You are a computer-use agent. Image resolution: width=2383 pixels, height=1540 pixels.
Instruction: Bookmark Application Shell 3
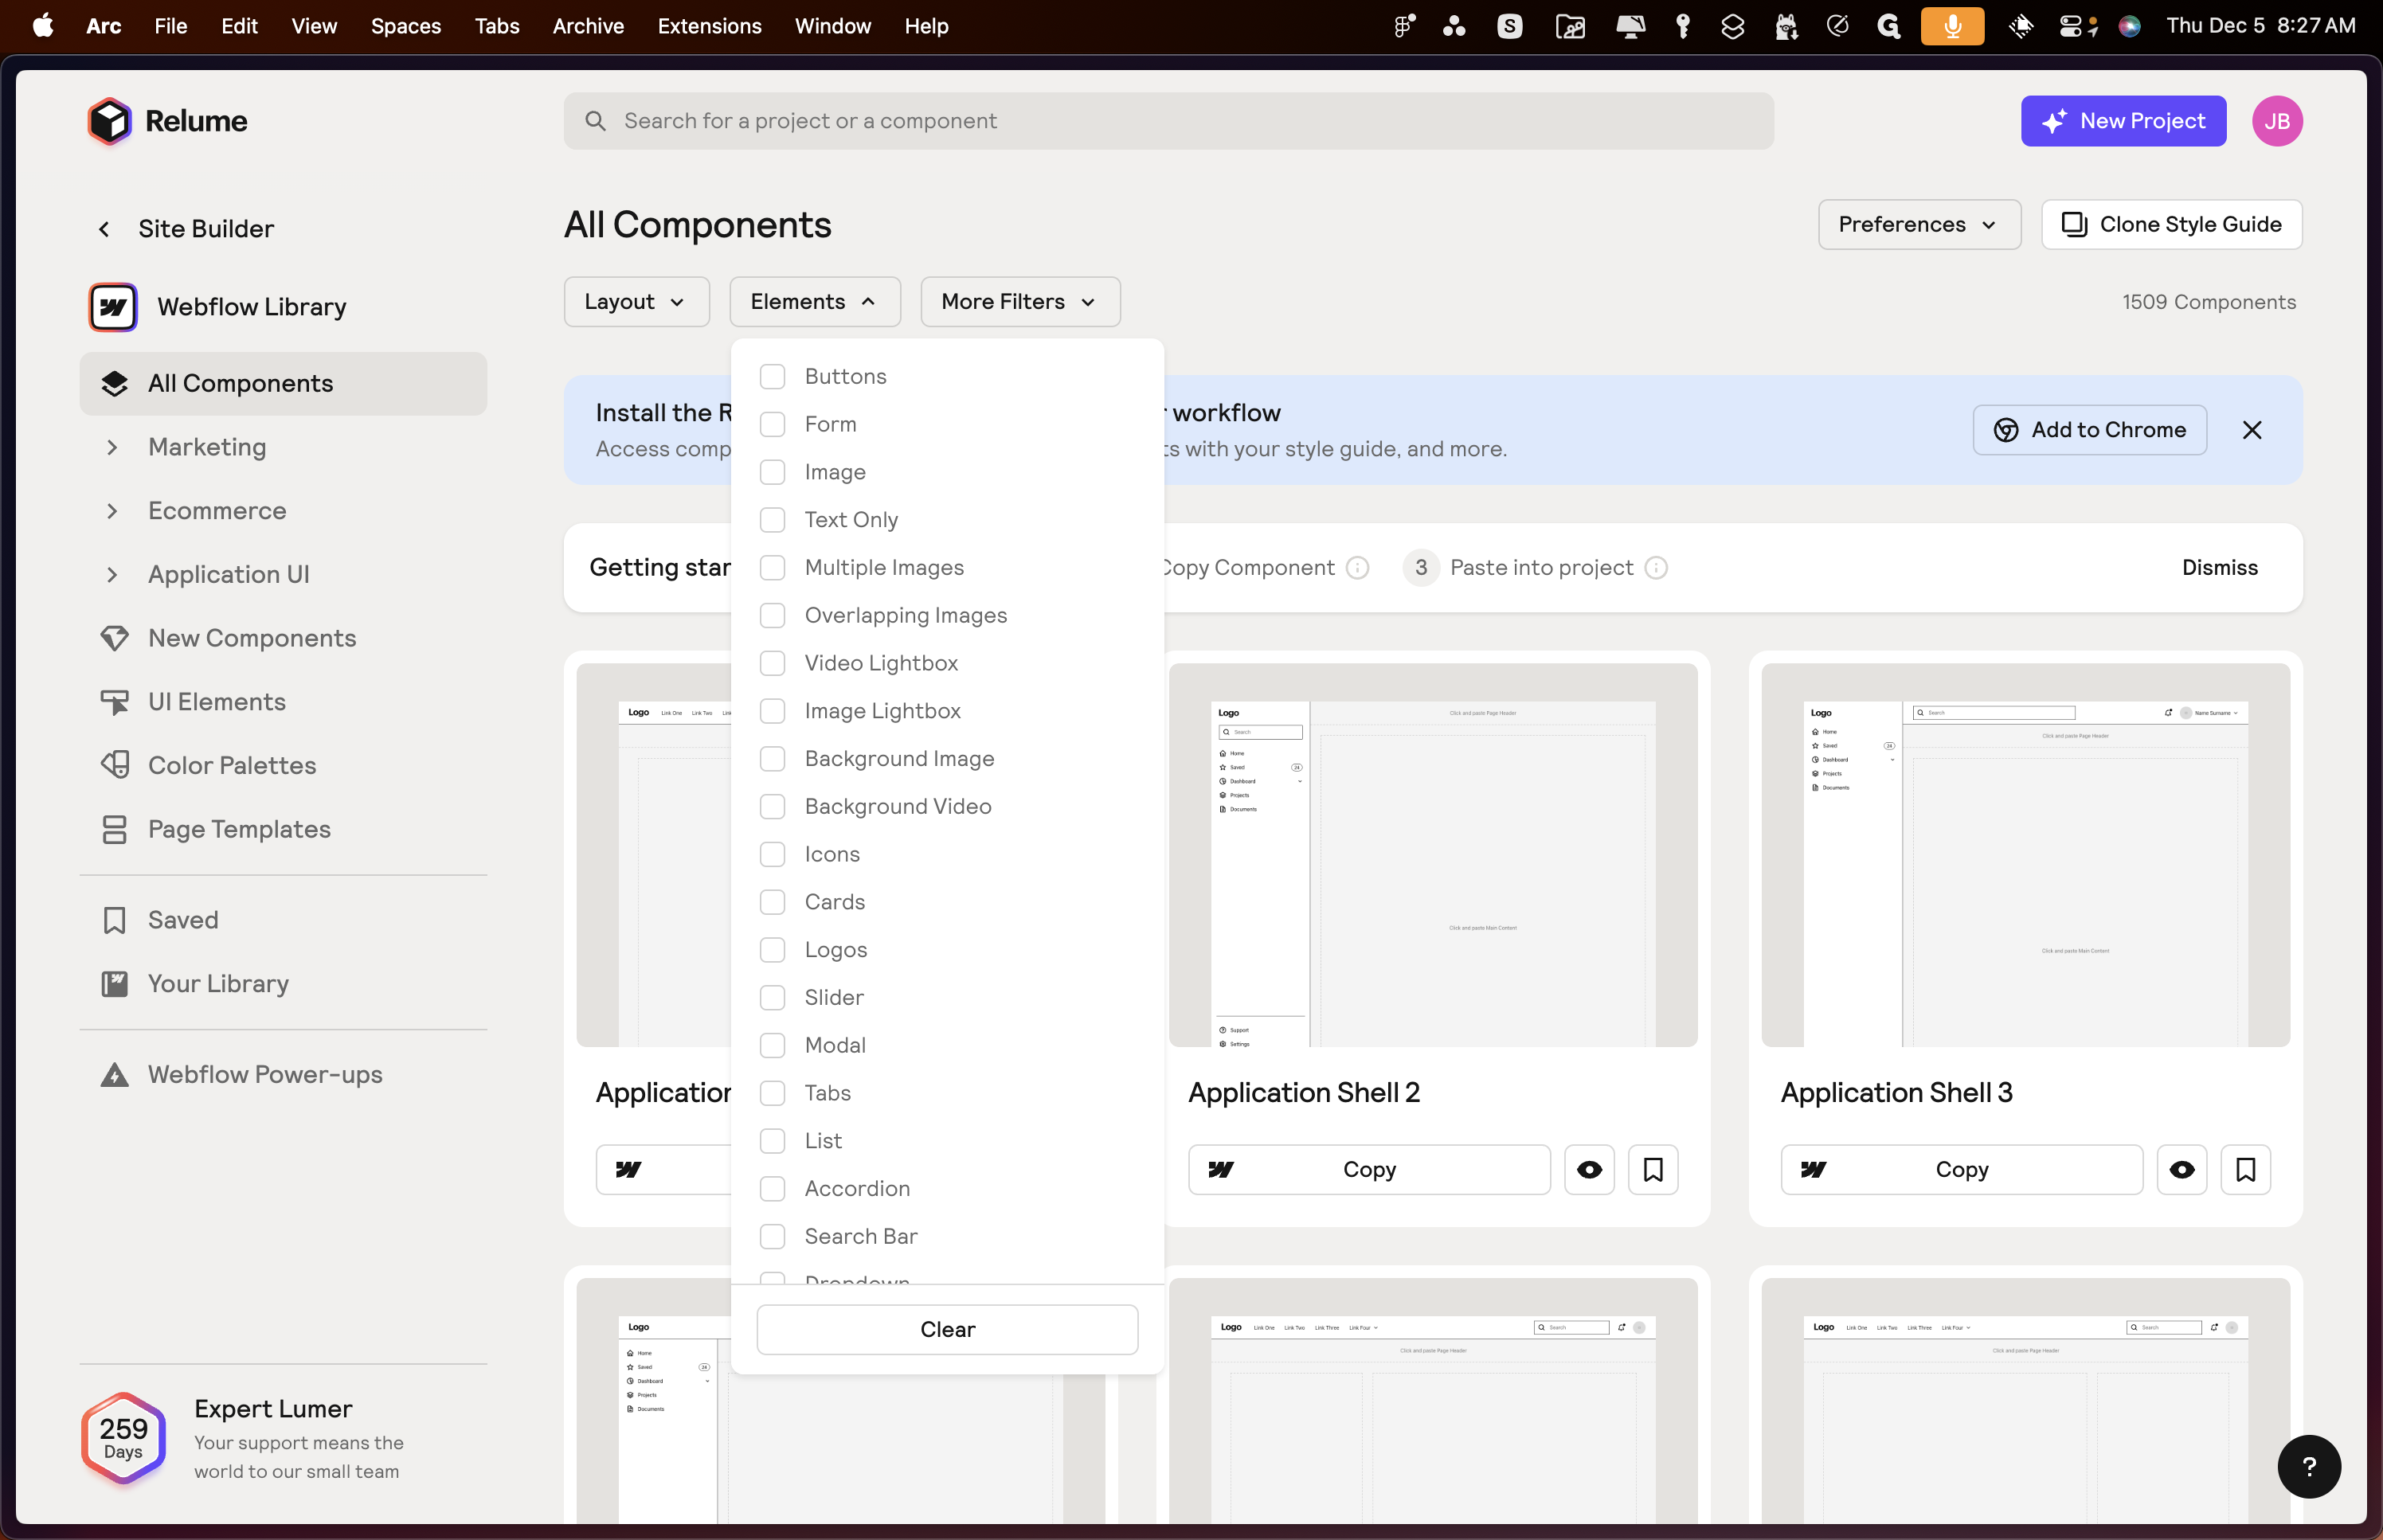[x=2246, y=1170]
